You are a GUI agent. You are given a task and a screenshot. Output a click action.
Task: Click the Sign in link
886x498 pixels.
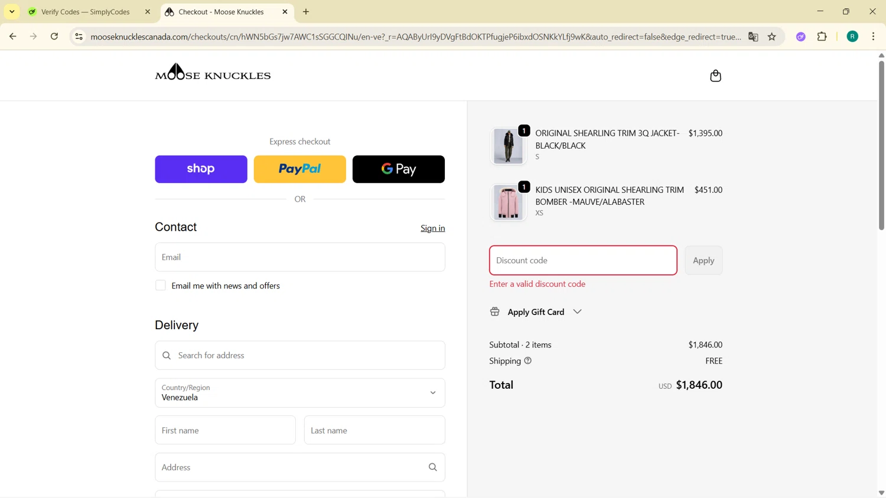[x=433, y=228]
